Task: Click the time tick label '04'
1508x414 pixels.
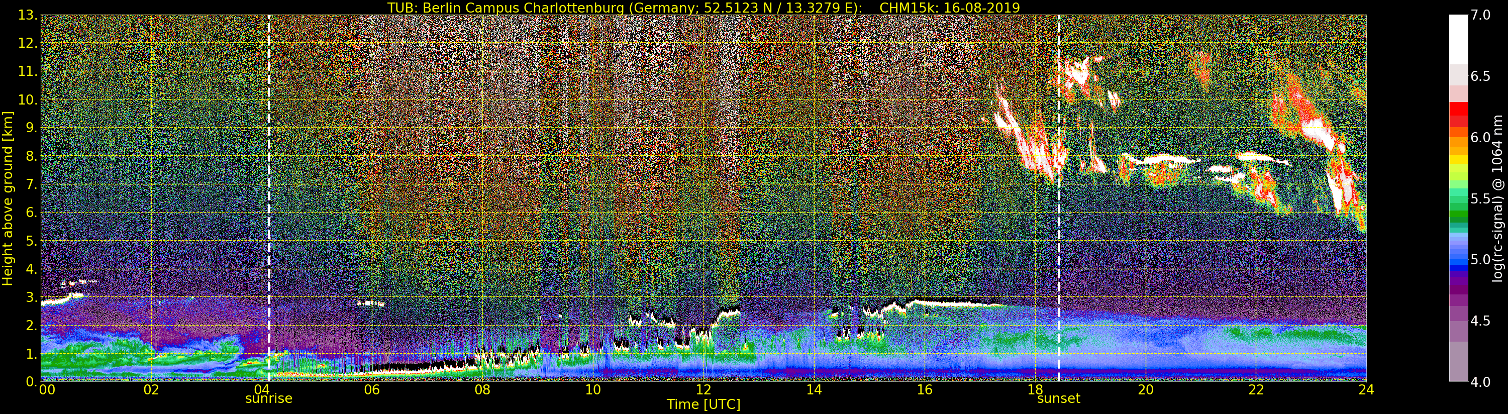Action: (x=262, y=389)
